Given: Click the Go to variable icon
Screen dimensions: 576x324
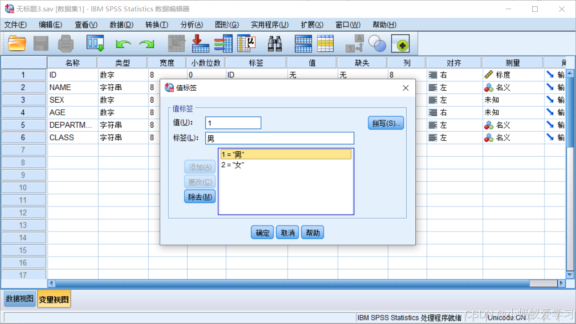Looking at the screenshot, I should coord(200,44).
